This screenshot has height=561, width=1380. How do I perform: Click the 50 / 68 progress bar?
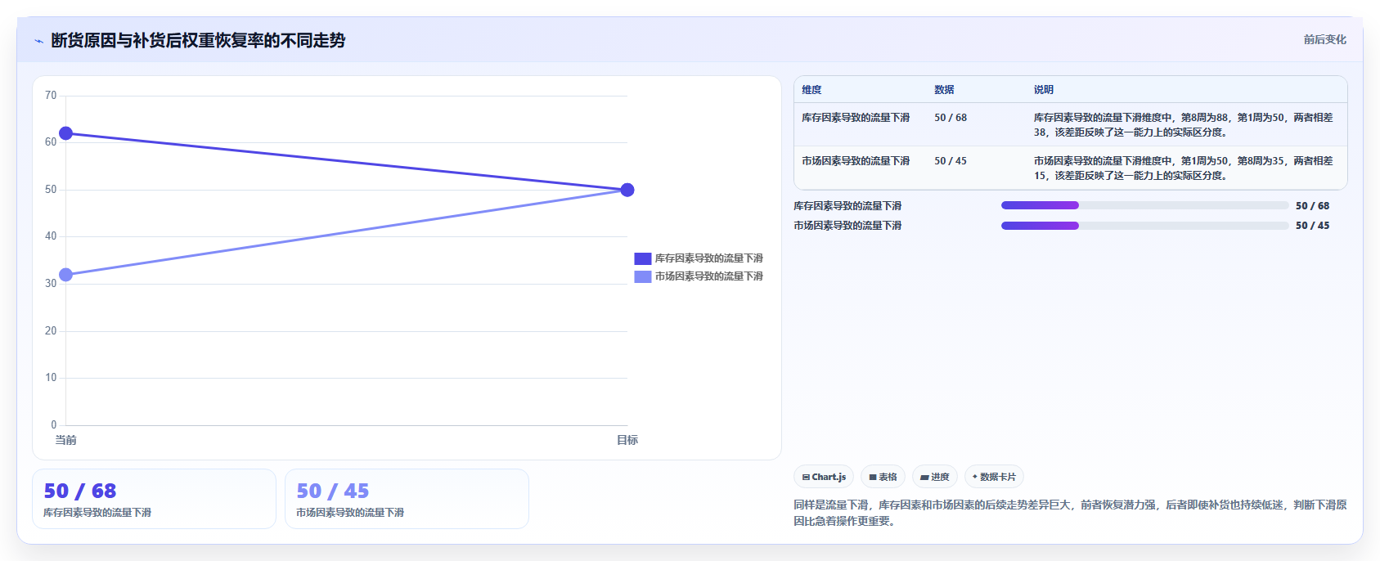[1145, 206]
